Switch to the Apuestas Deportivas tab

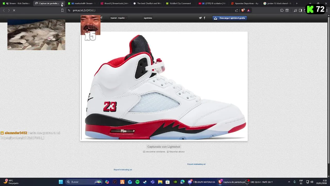click(x=245, y=3)
